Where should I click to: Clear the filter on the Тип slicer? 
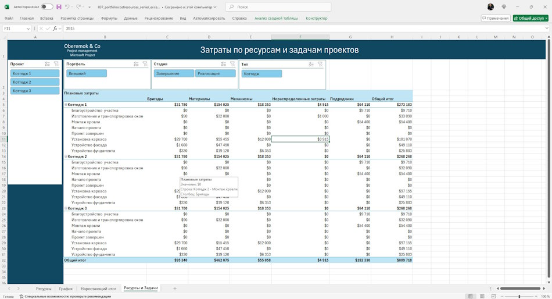[320, 64]
